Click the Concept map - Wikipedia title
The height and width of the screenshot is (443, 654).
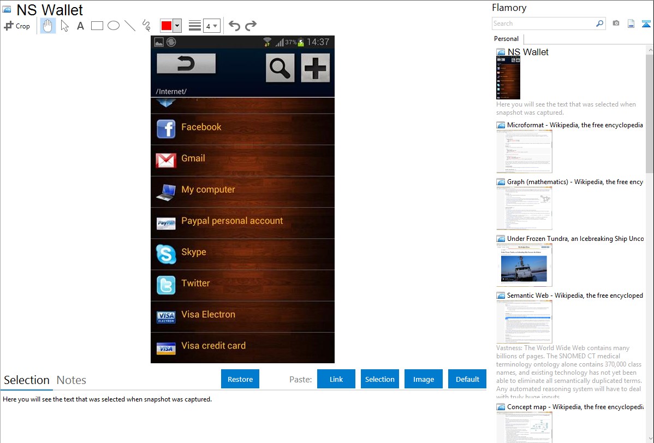[575, 406]
